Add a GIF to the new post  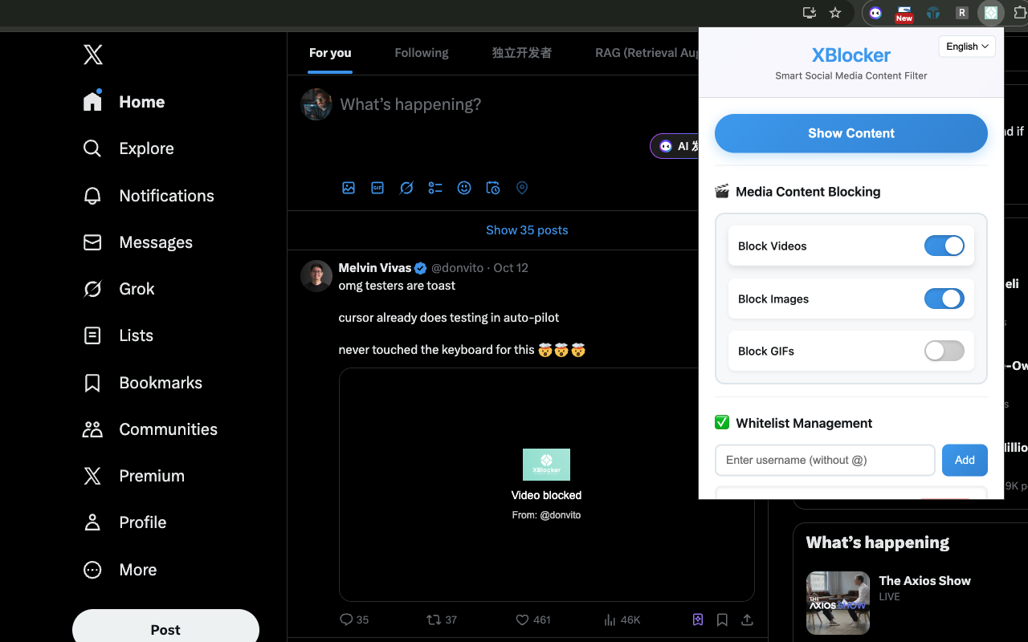377,188
